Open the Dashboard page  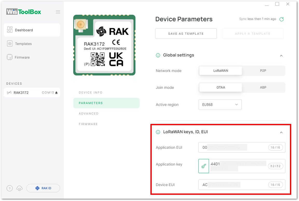32,30
